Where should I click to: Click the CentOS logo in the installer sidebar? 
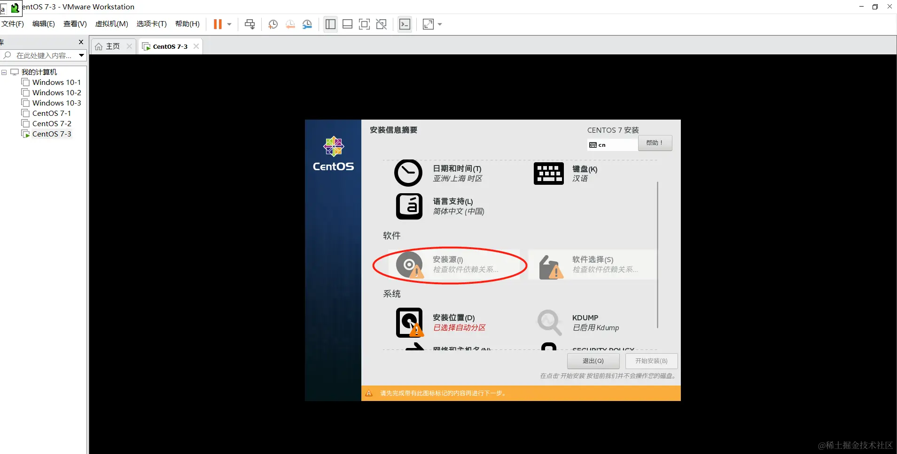[x=334, y=154]
